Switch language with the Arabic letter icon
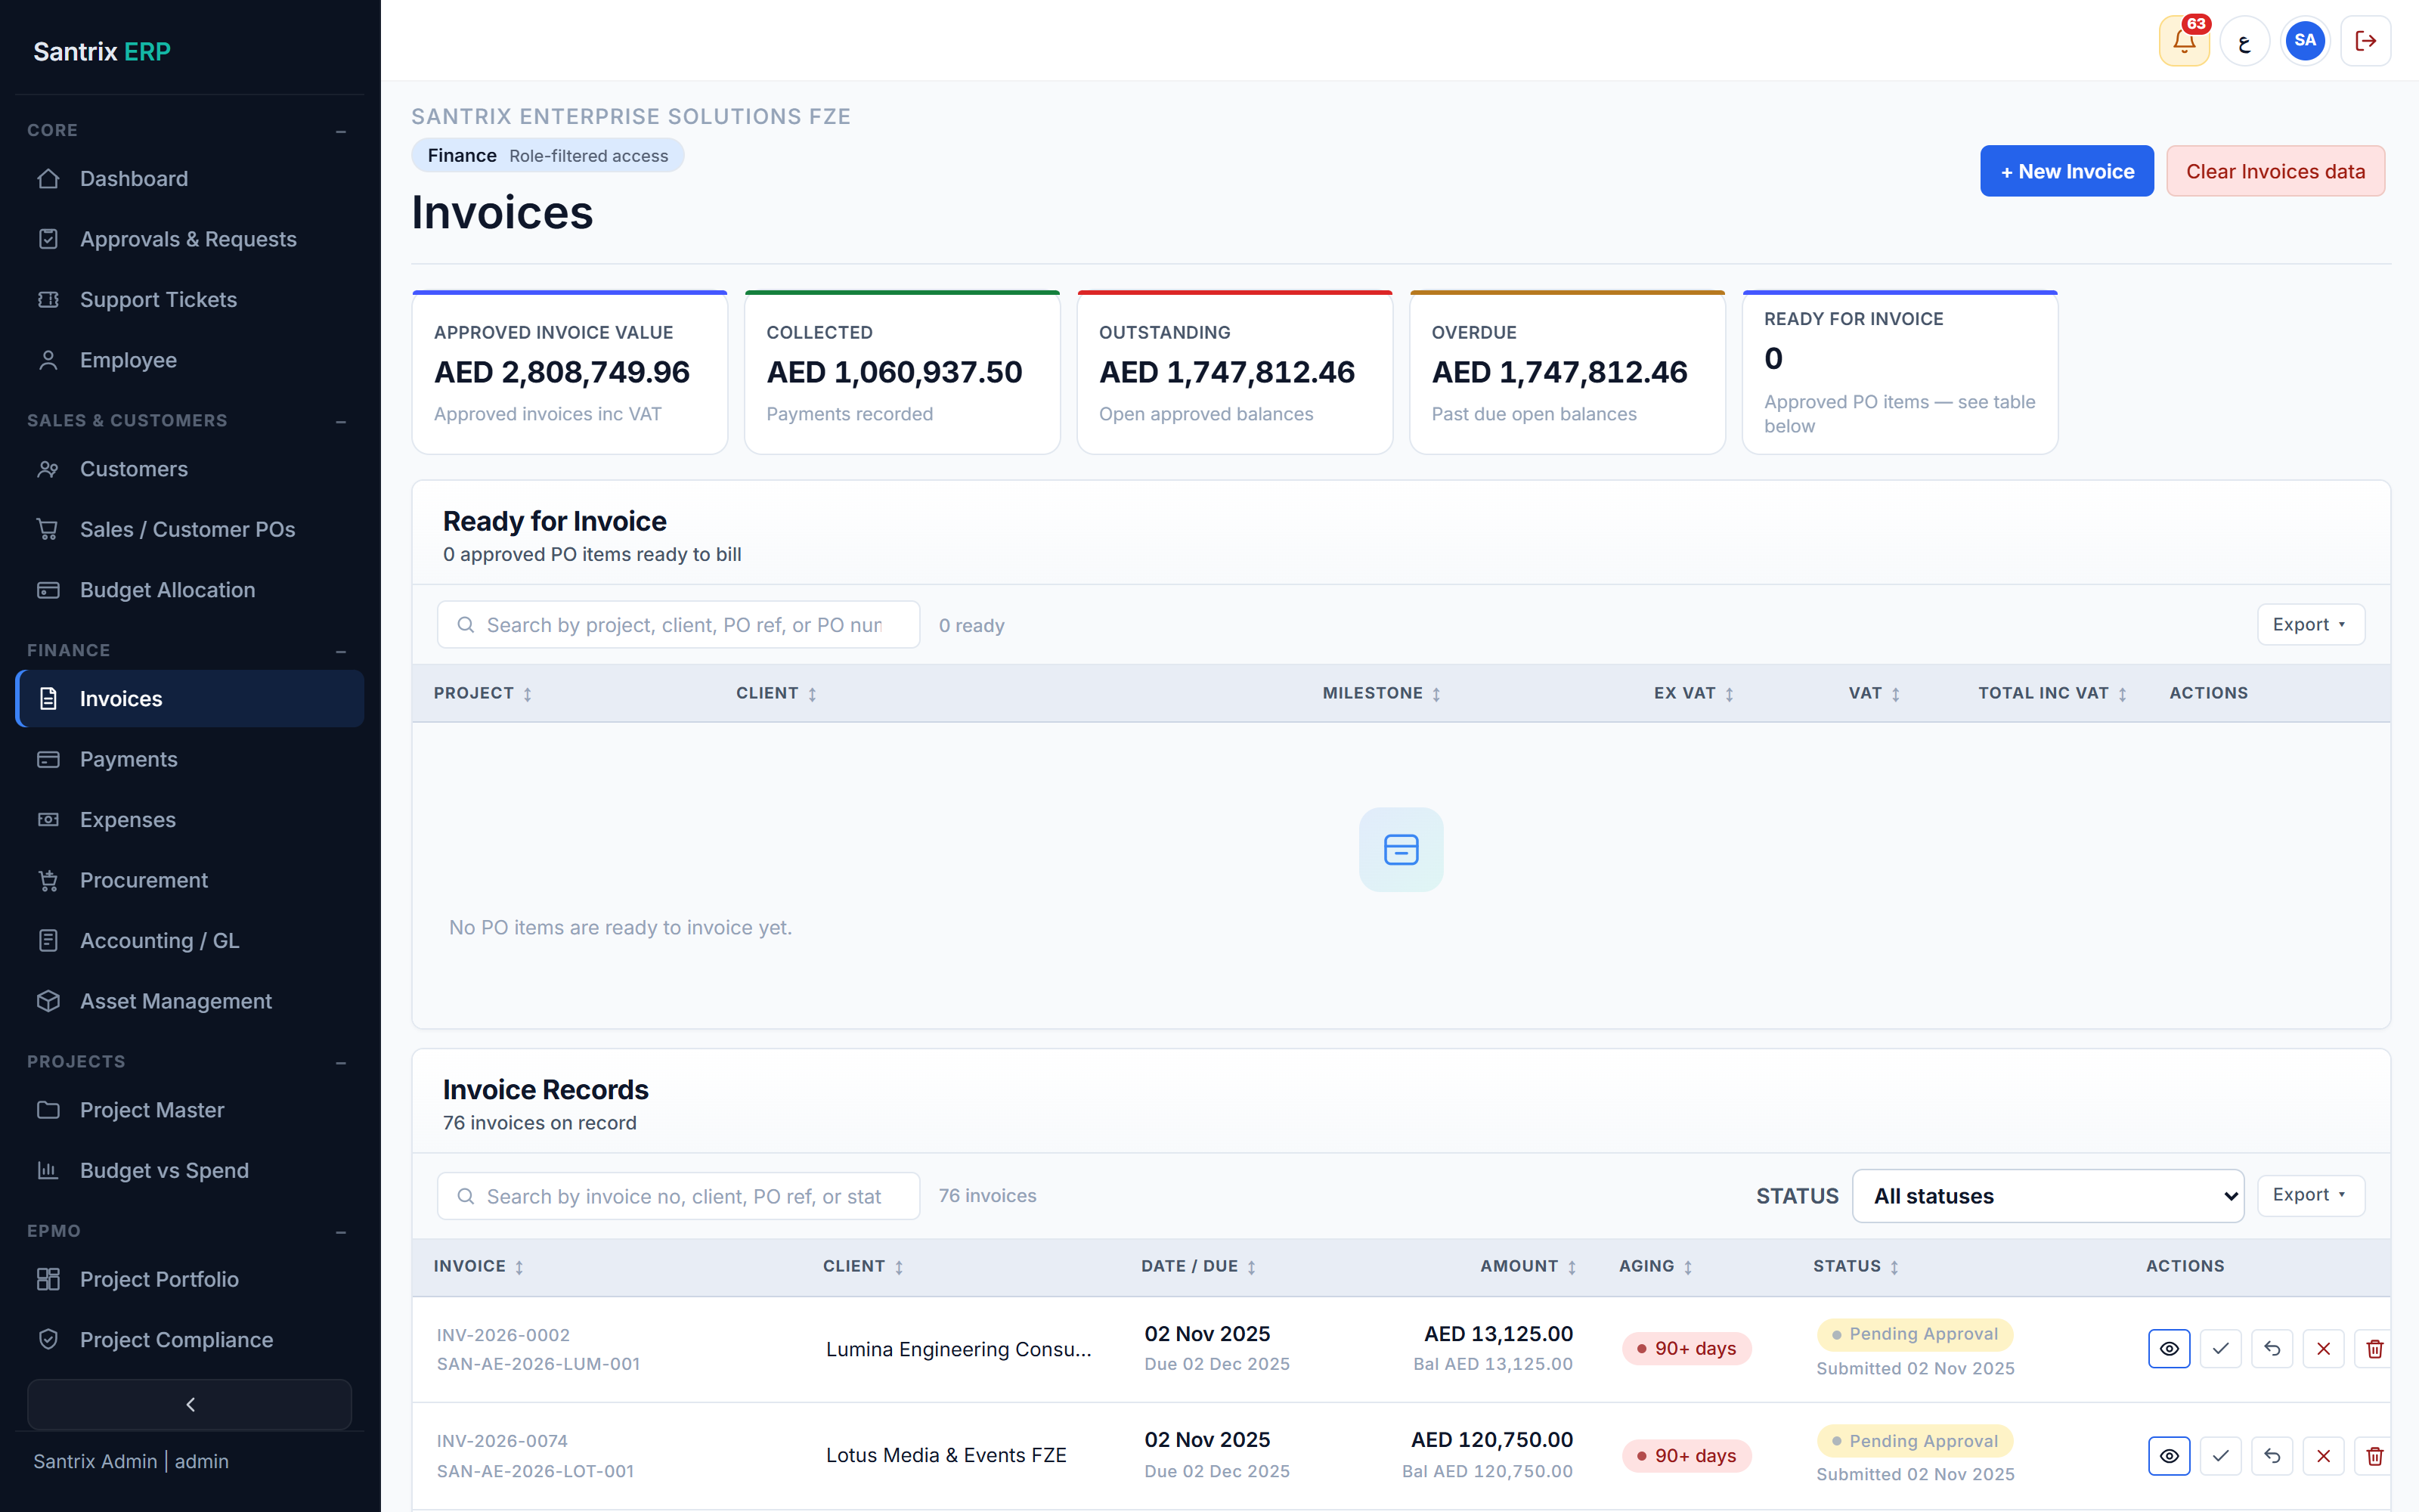 tap(2245, 41)
